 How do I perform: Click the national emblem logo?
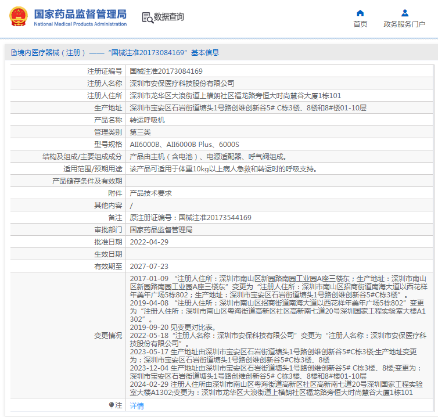(17, 17)
